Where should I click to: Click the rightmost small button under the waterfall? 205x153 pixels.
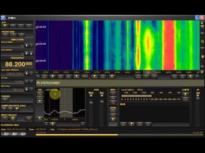[197, 76]
